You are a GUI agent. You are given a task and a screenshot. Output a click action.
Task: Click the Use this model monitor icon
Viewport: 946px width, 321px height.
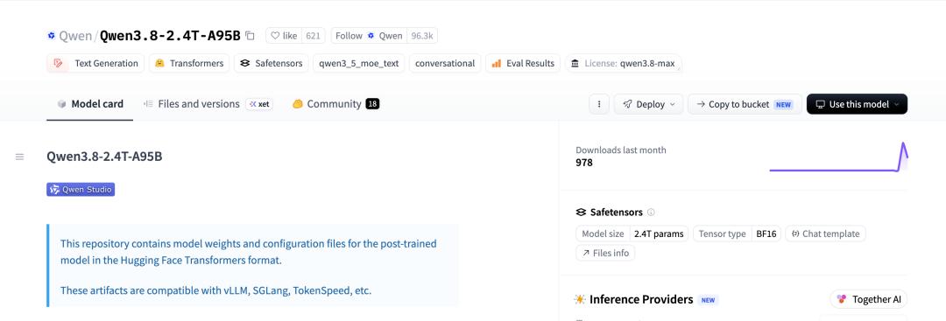821,104
